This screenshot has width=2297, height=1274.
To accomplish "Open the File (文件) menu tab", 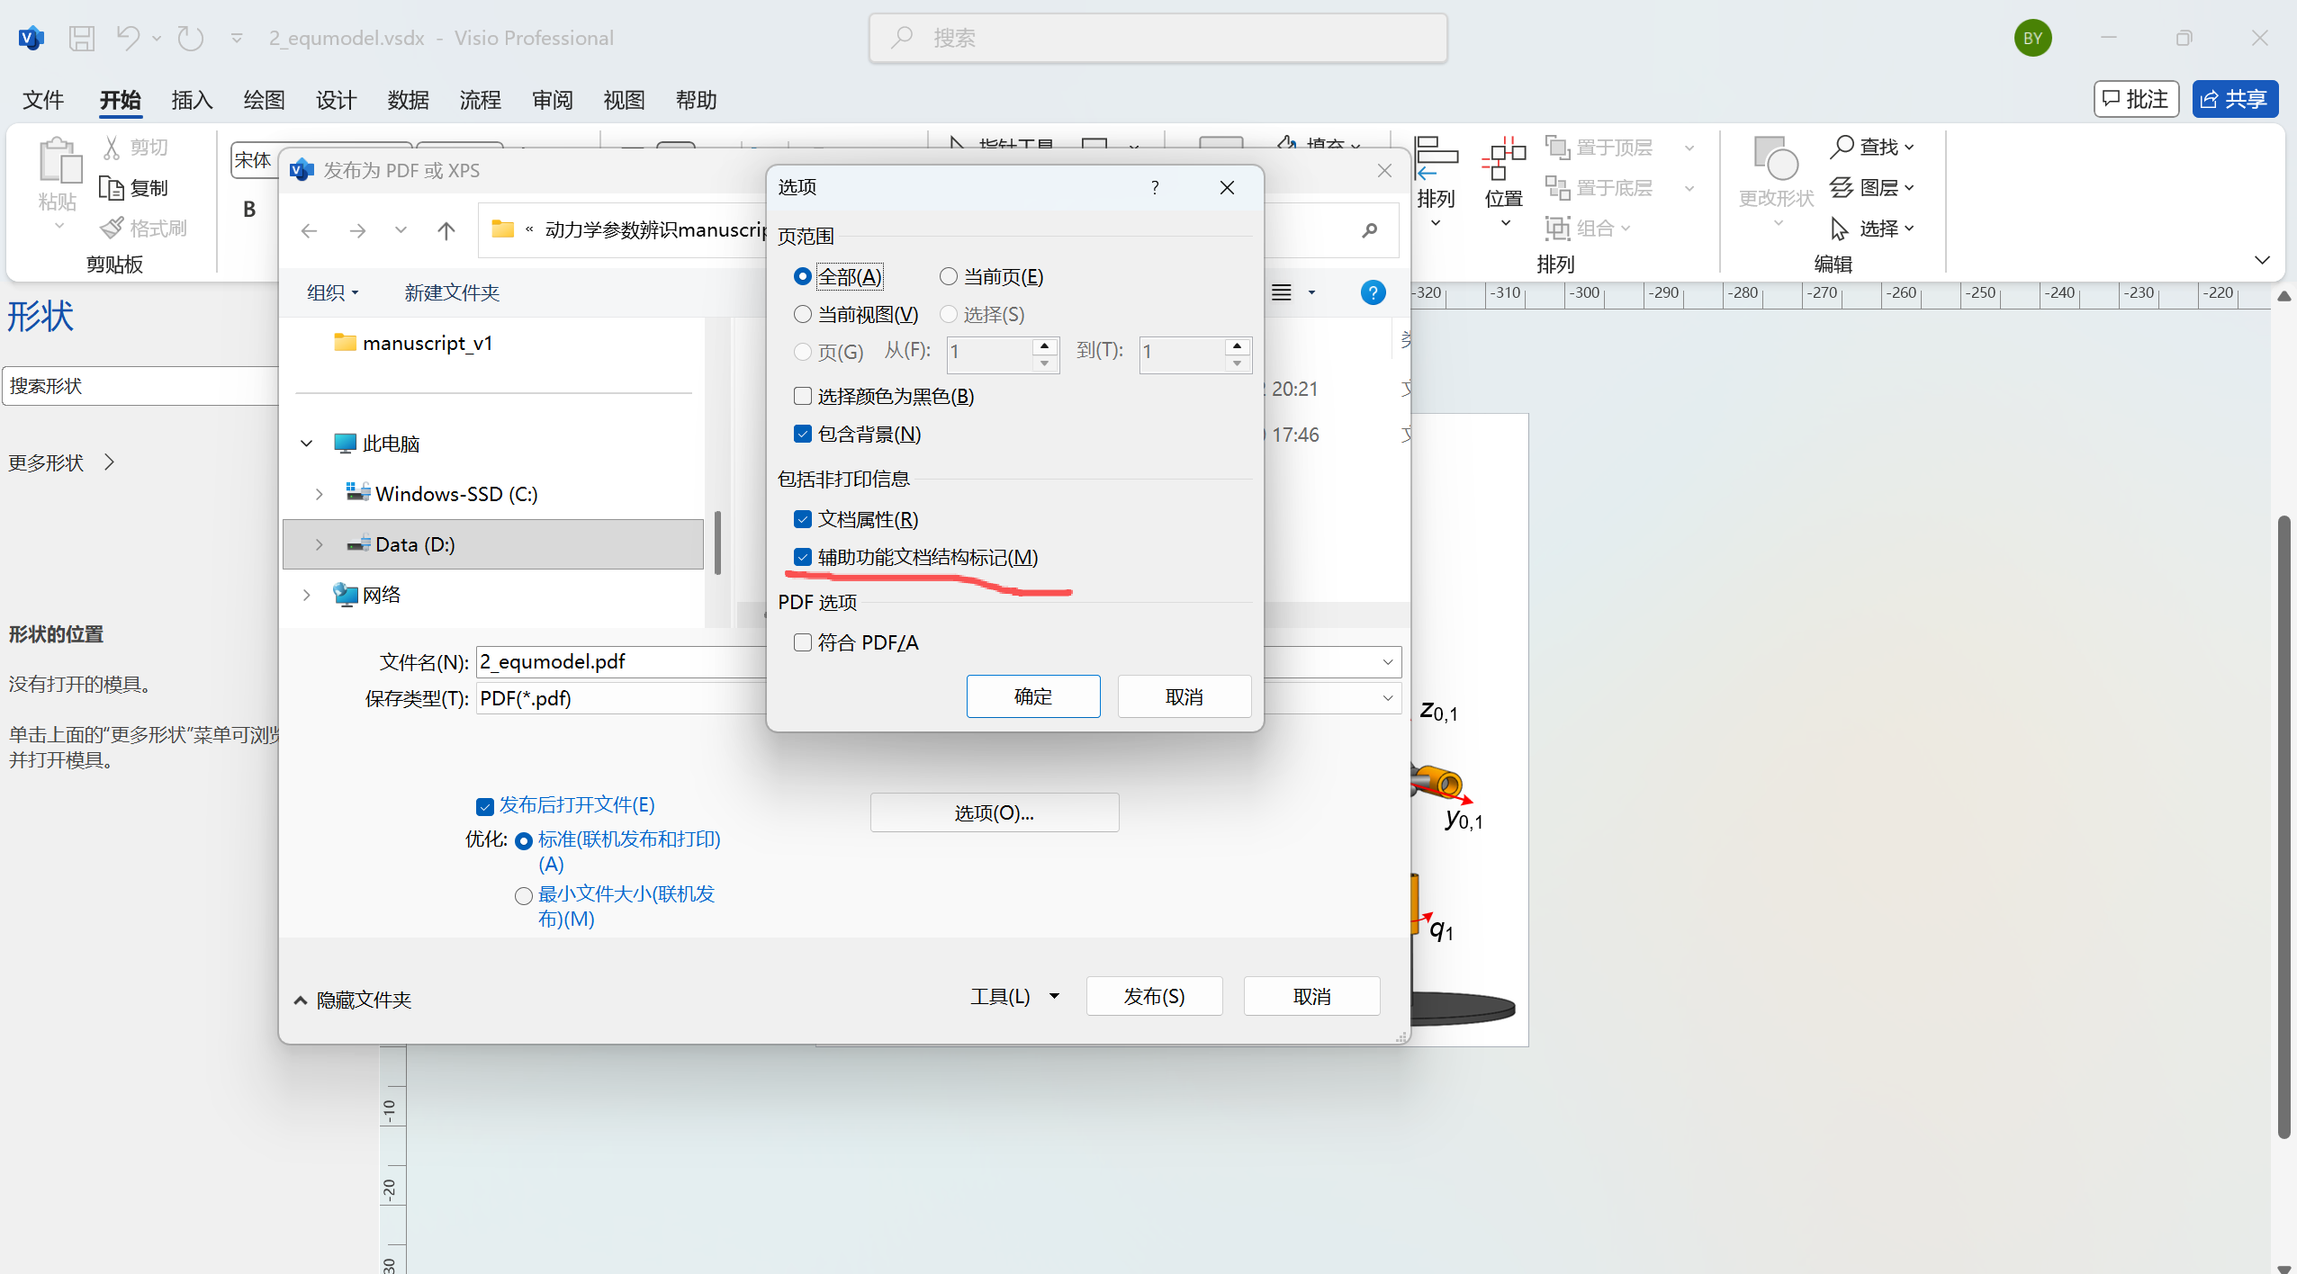I will point(43,100).
